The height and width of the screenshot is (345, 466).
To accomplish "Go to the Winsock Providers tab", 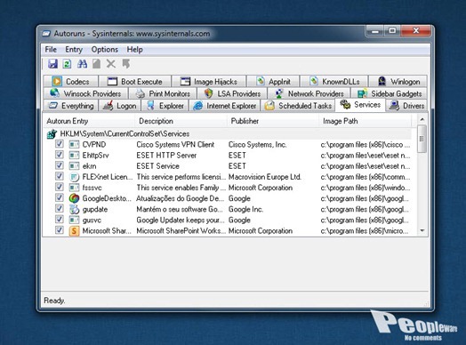I will (x=85, y=93).
